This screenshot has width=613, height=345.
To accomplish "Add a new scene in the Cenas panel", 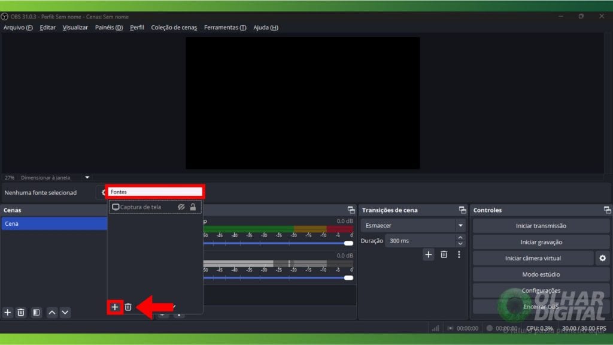I will pos(8,312).
